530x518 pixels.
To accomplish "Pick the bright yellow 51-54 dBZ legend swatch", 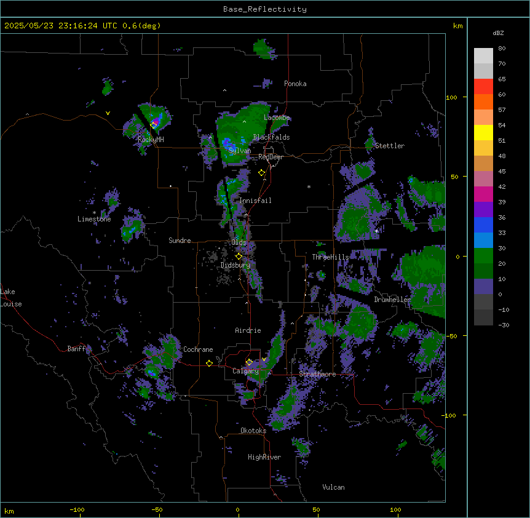I will 483,132.
